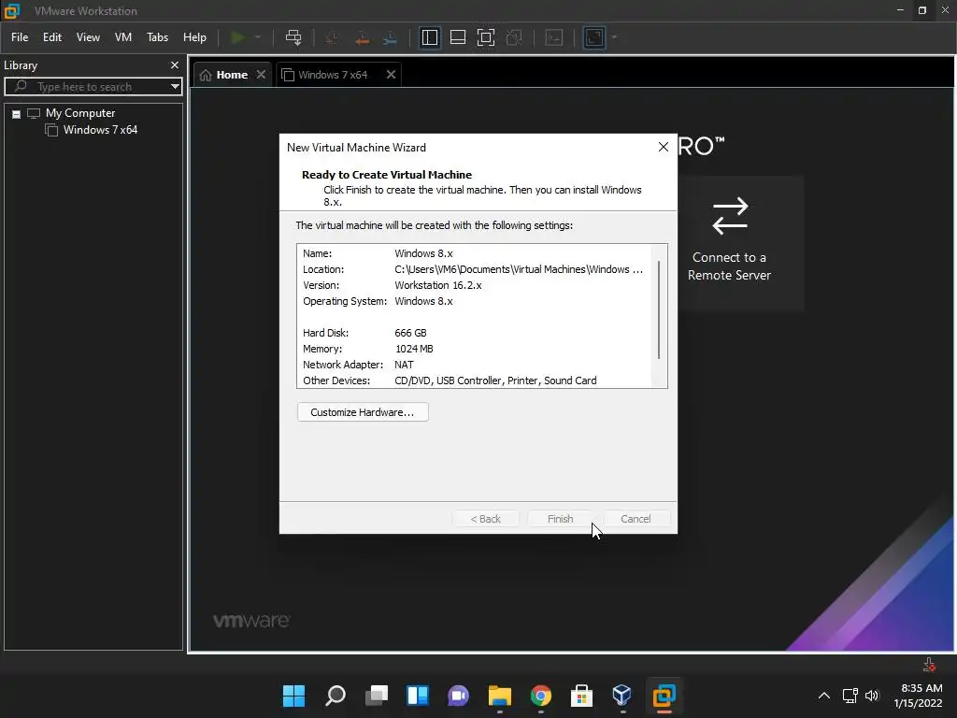Click Finish to create the VM

point(561,519)
